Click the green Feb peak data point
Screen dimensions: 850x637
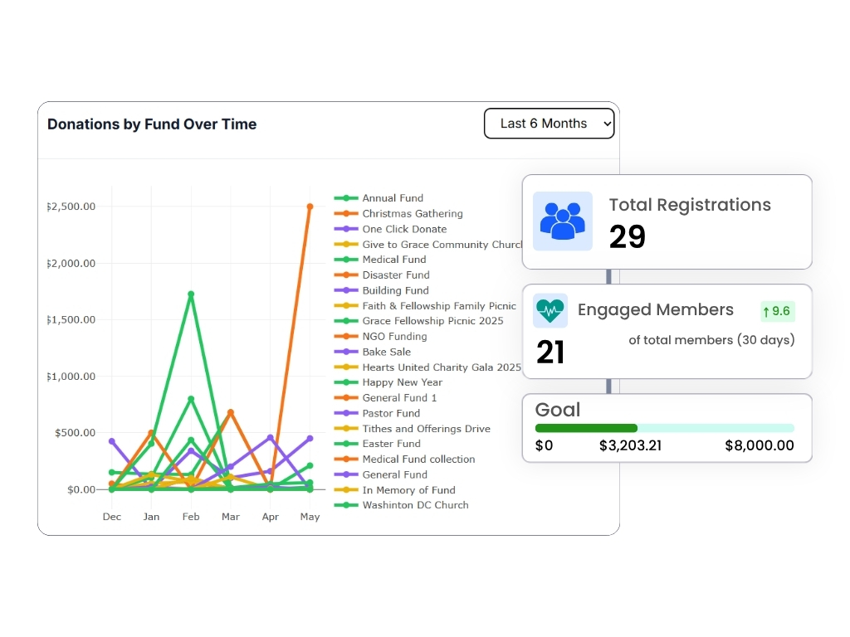click(191, 294)
